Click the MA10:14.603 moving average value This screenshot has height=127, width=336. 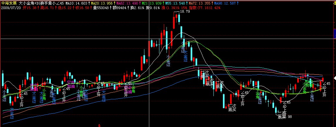[77, 4]
